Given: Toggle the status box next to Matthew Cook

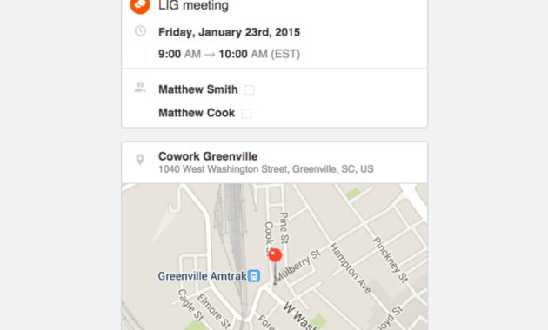Looking at the screenshot, I should coord(246,114).
